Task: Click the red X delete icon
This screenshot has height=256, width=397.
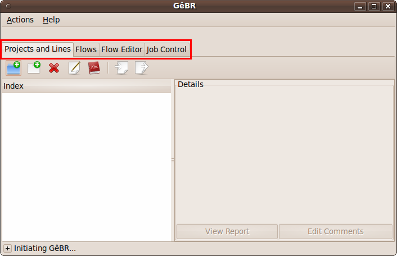Action: [x=54, y=68]
